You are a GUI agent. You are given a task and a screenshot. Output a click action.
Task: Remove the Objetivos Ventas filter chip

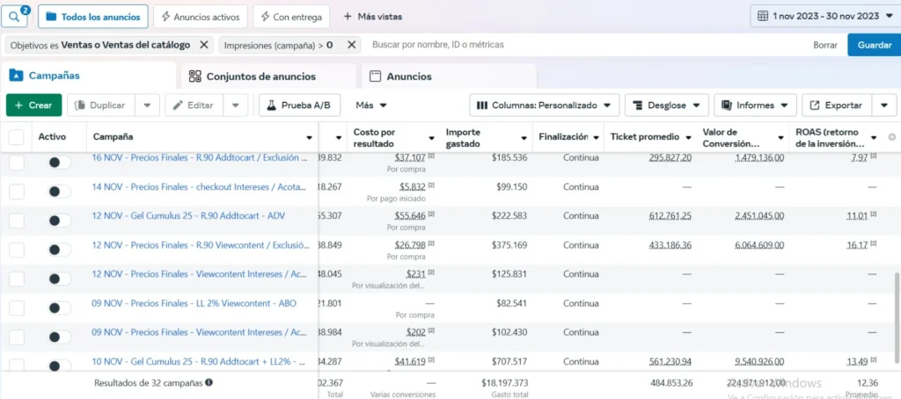point(204,45)
